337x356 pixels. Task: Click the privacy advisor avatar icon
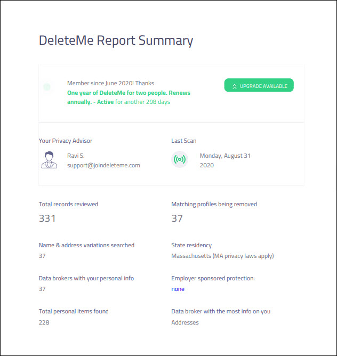click(49, 160)
